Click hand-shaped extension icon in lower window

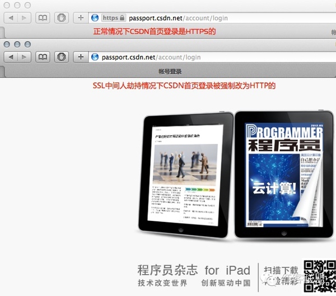pos(62,57)
